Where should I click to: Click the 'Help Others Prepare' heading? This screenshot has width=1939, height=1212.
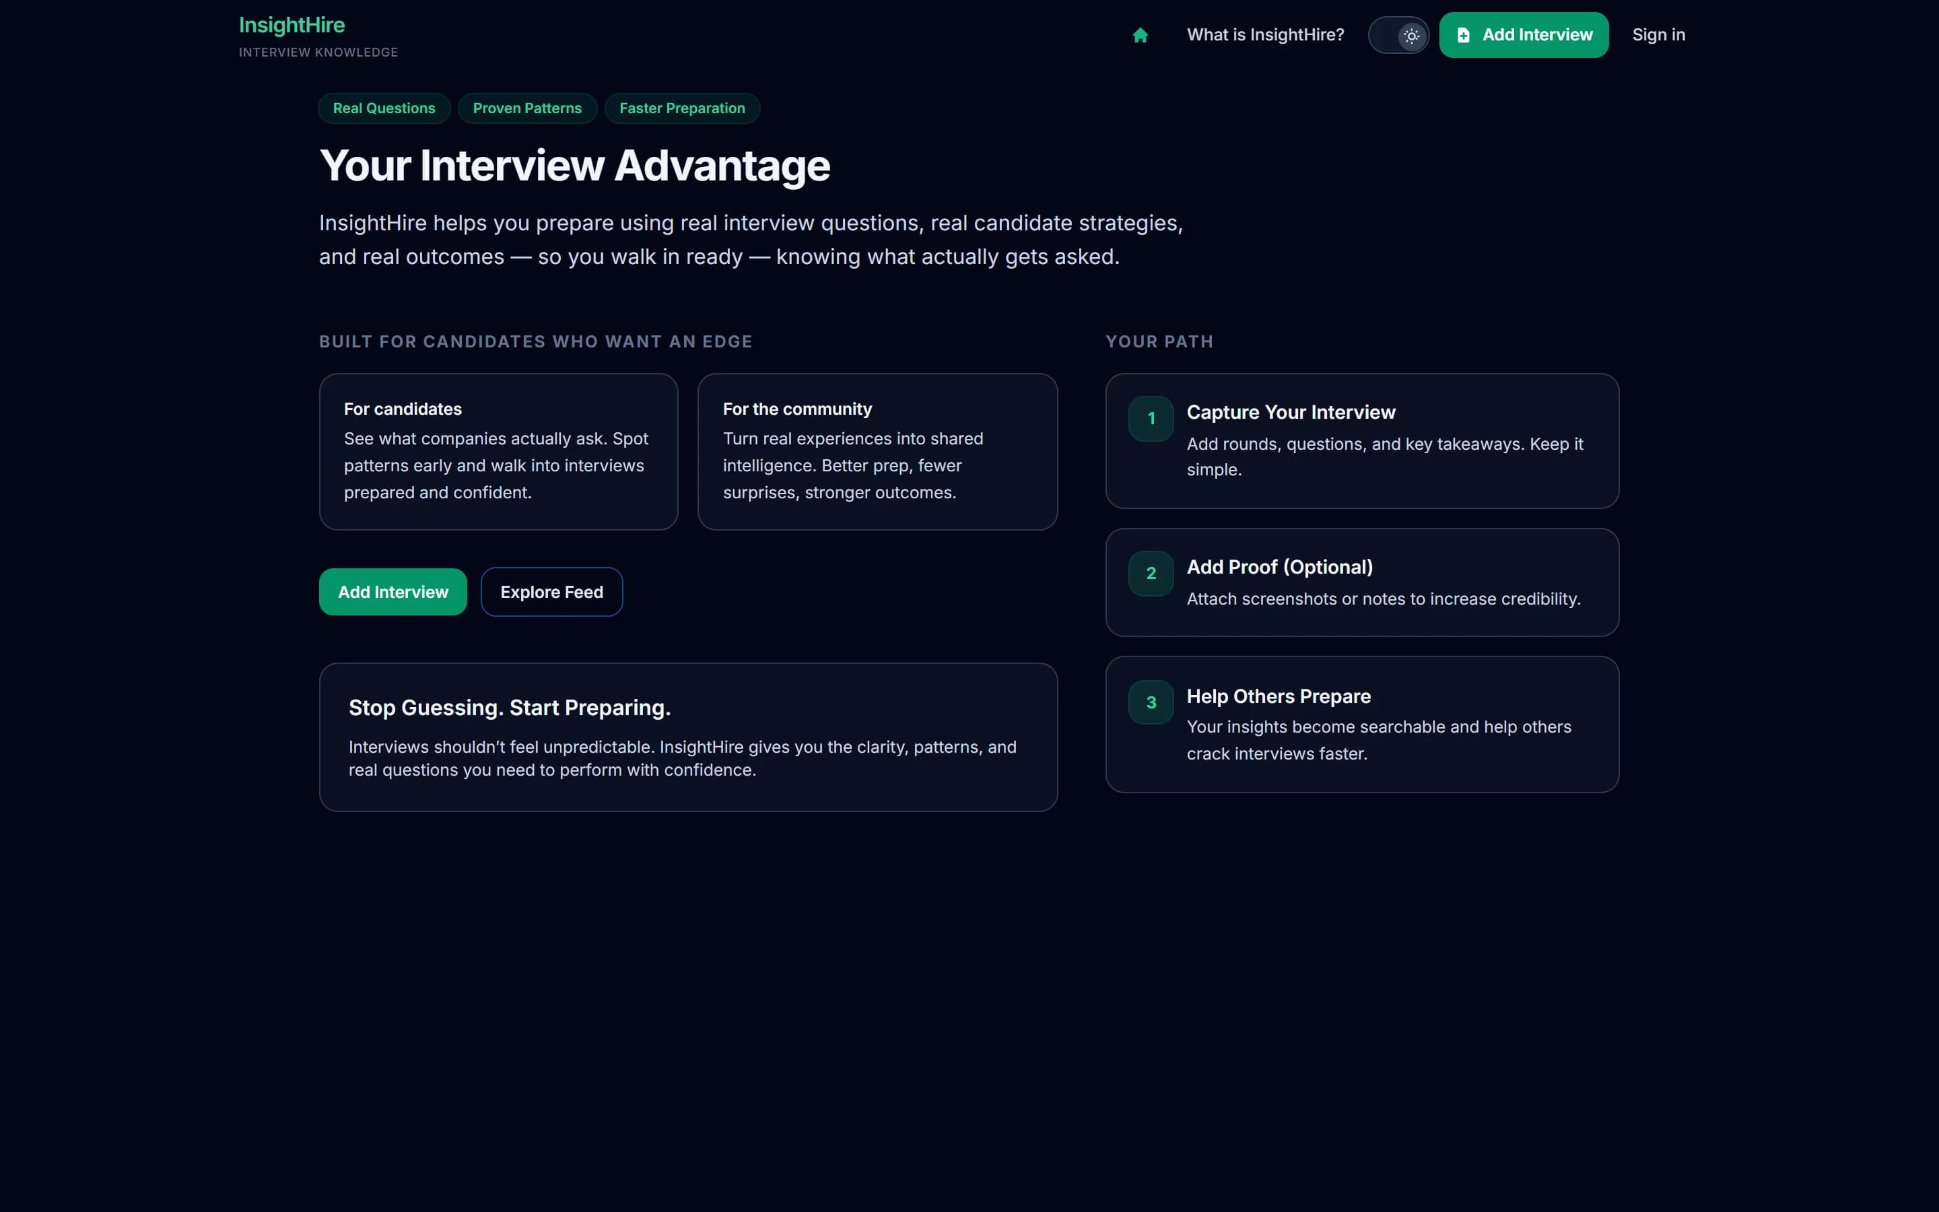tap(1278, 696)
